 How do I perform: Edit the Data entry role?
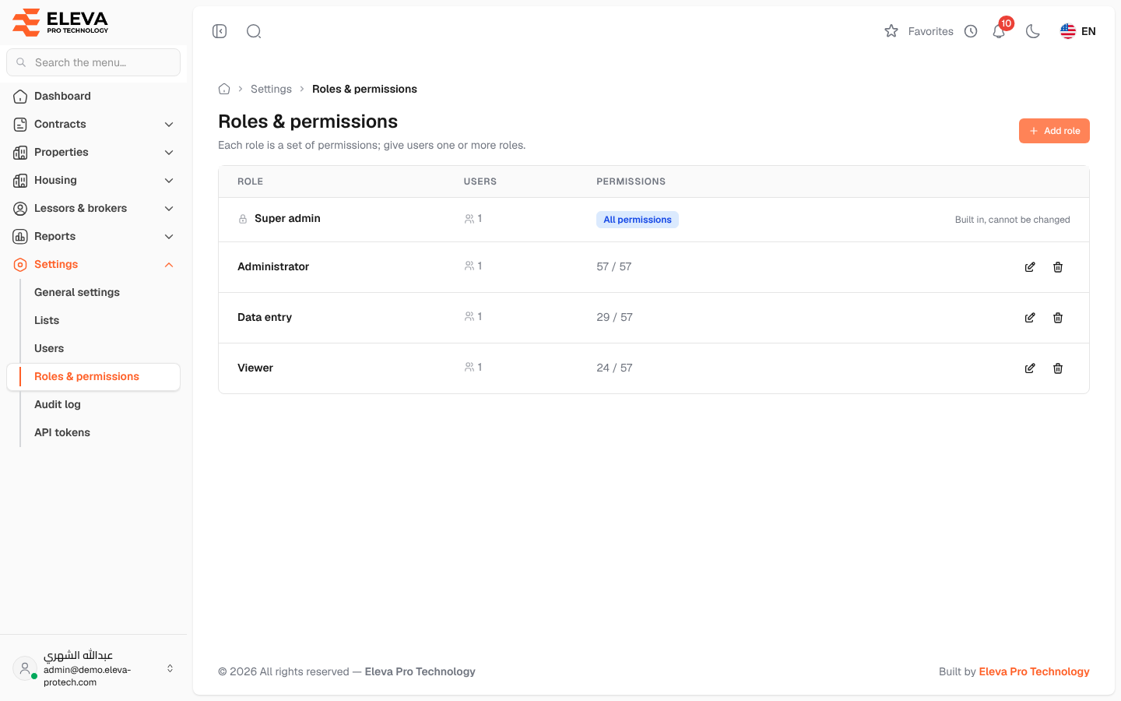tap(1030, 318)
